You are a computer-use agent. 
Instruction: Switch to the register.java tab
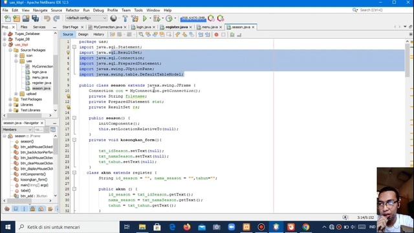(x=177, y=27)
